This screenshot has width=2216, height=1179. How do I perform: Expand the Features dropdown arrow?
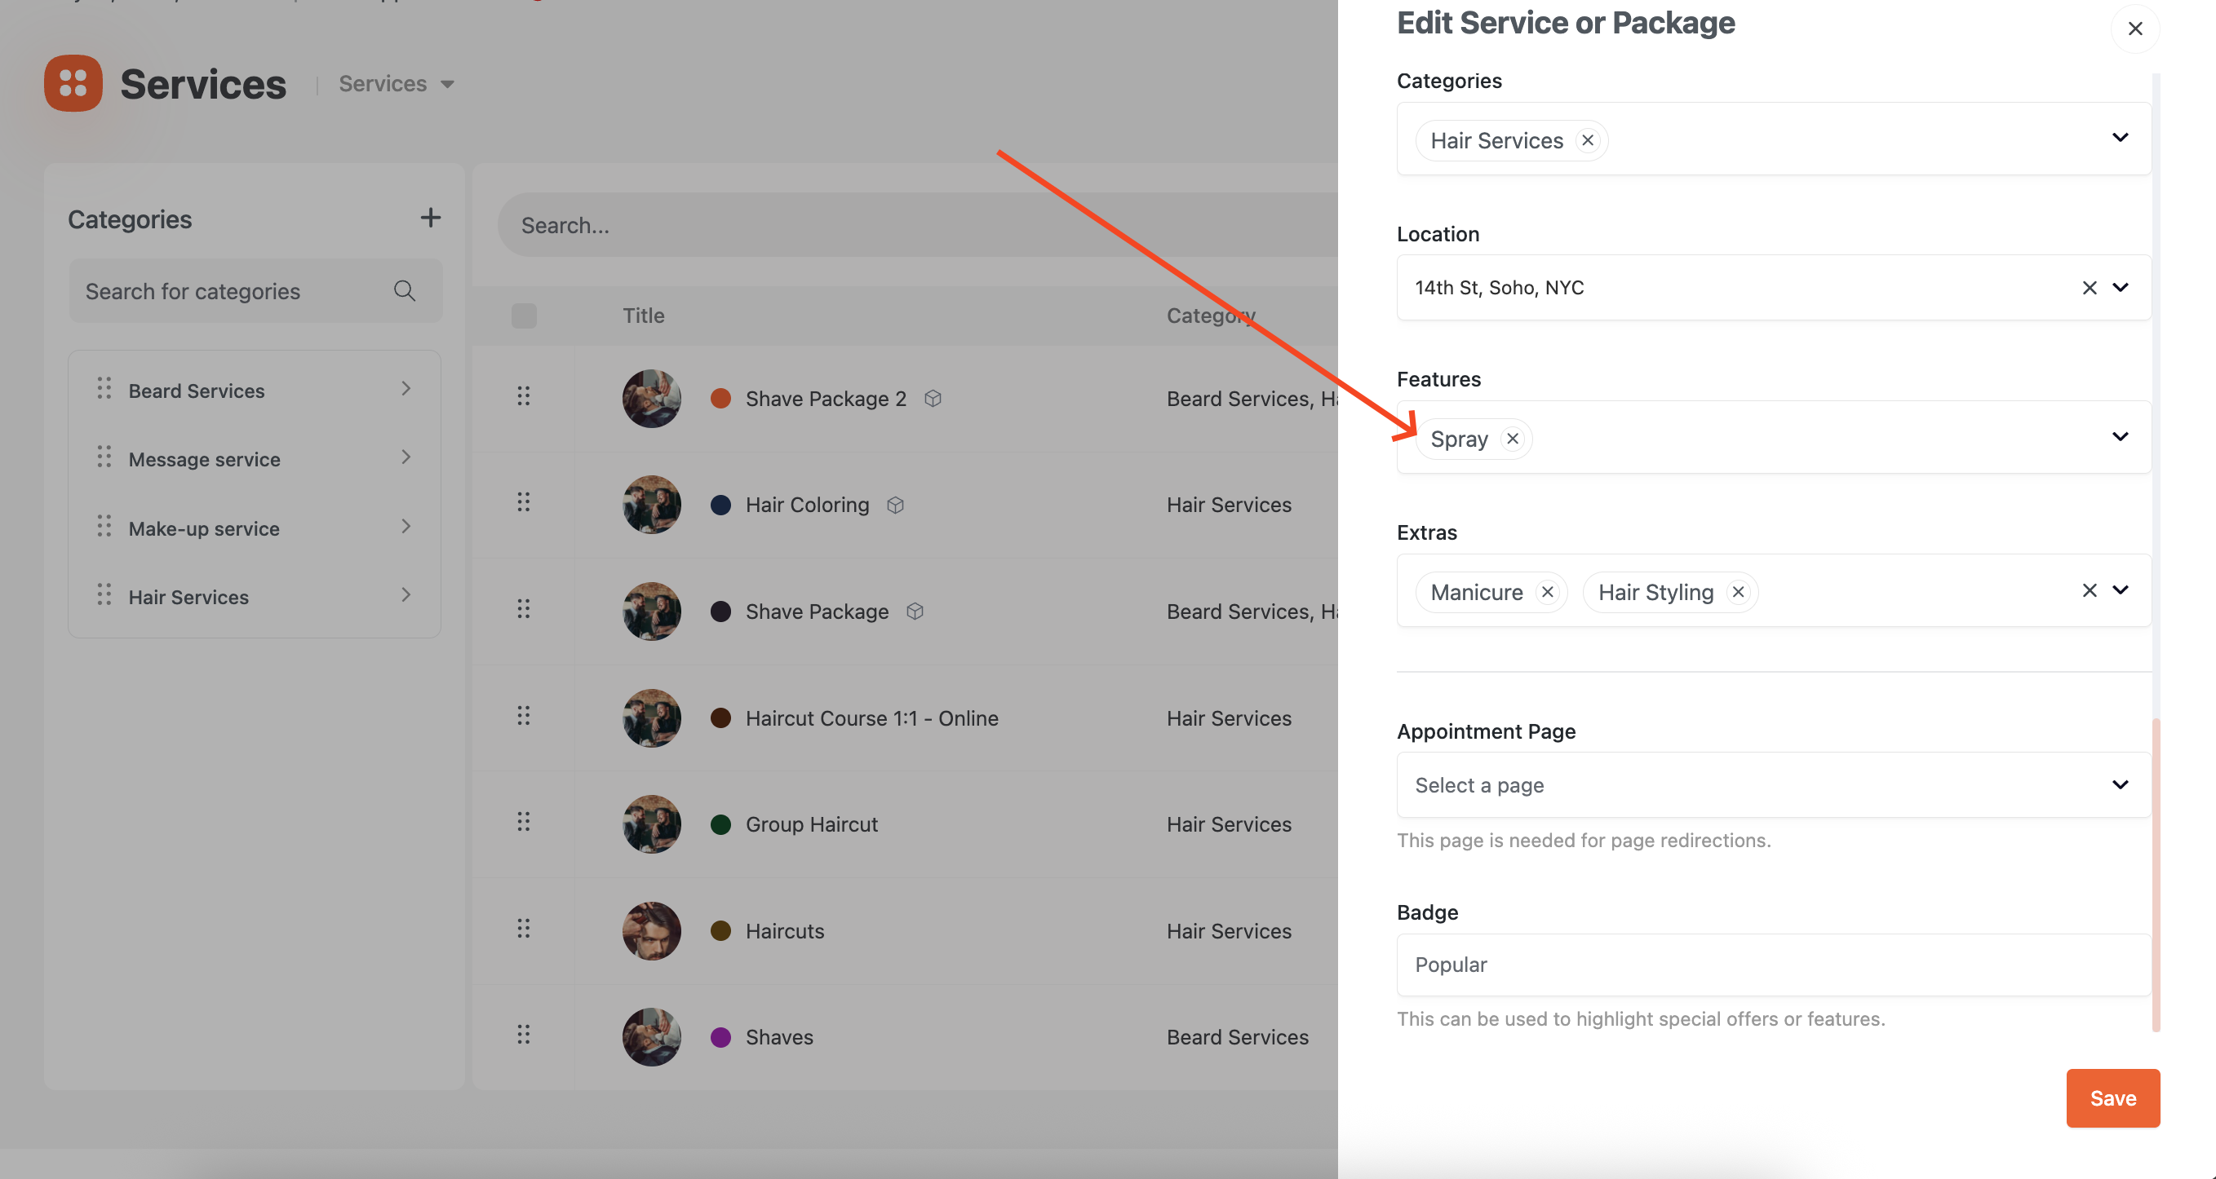(2120, 437)
